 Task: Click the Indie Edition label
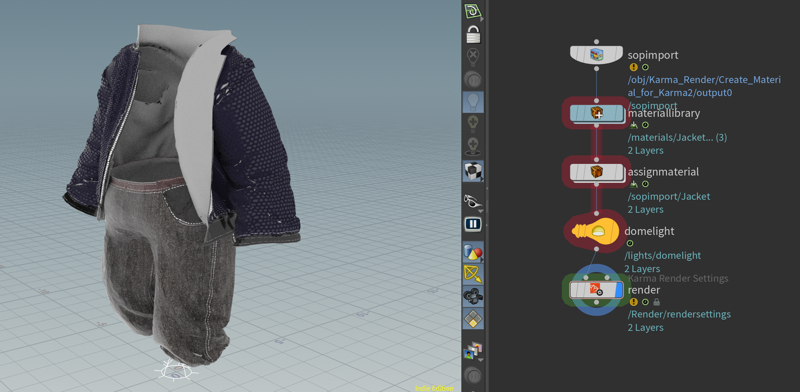pyautogui.click(x=434, y=388)
